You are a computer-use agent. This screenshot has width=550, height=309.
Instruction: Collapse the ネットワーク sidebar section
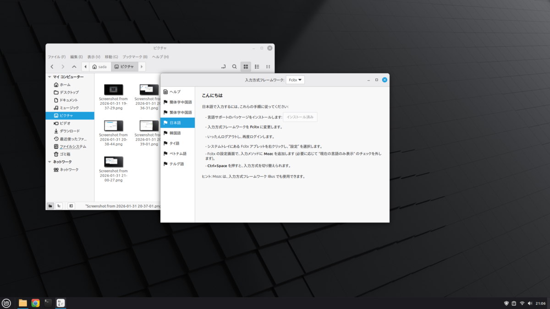coord(50,162)
